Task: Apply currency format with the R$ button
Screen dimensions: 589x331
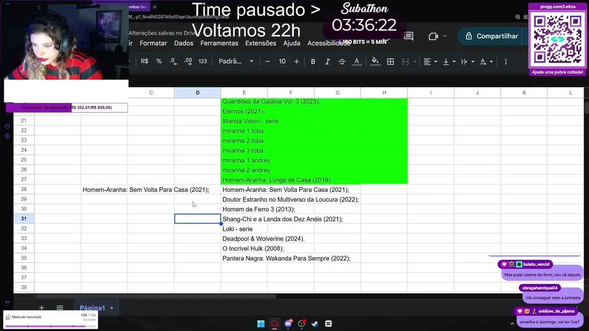Action: pos(144,61)
